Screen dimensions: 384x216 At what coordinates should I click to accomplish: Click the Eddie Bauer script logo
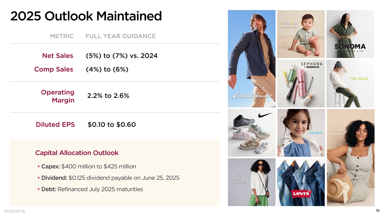click(x=252, y=96)
